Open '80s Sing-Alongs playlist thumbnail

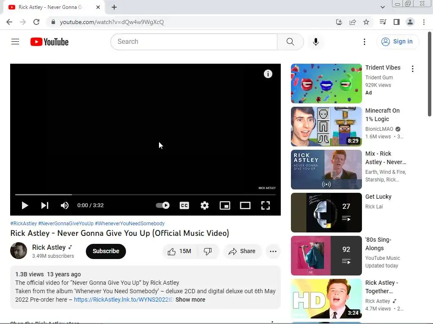coord(326,255)
